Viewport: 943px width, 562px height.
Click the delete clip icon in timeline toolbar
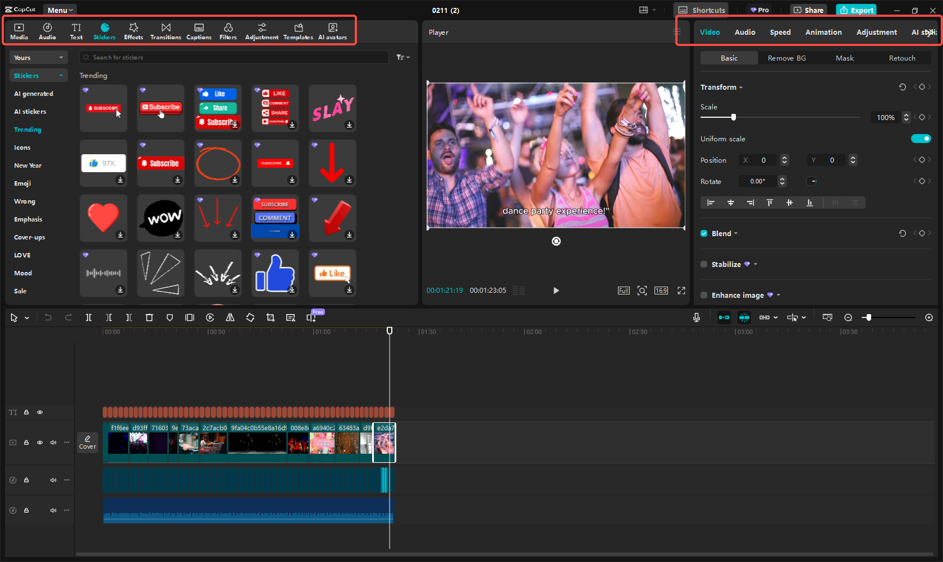pyautogui.click(x=149, y=317)
